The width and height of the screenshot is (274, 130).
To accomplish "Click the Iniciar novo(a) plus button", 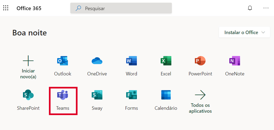I will coord(28,61).
